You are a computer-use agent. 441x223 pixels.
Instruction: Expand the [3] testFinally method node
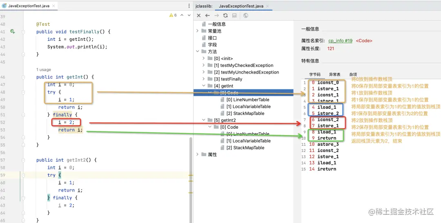204,79
